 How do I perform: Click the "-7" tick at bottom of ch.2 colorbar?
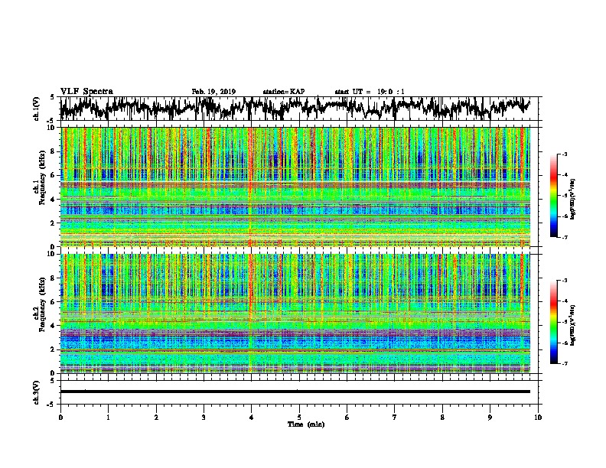point(565,363)
